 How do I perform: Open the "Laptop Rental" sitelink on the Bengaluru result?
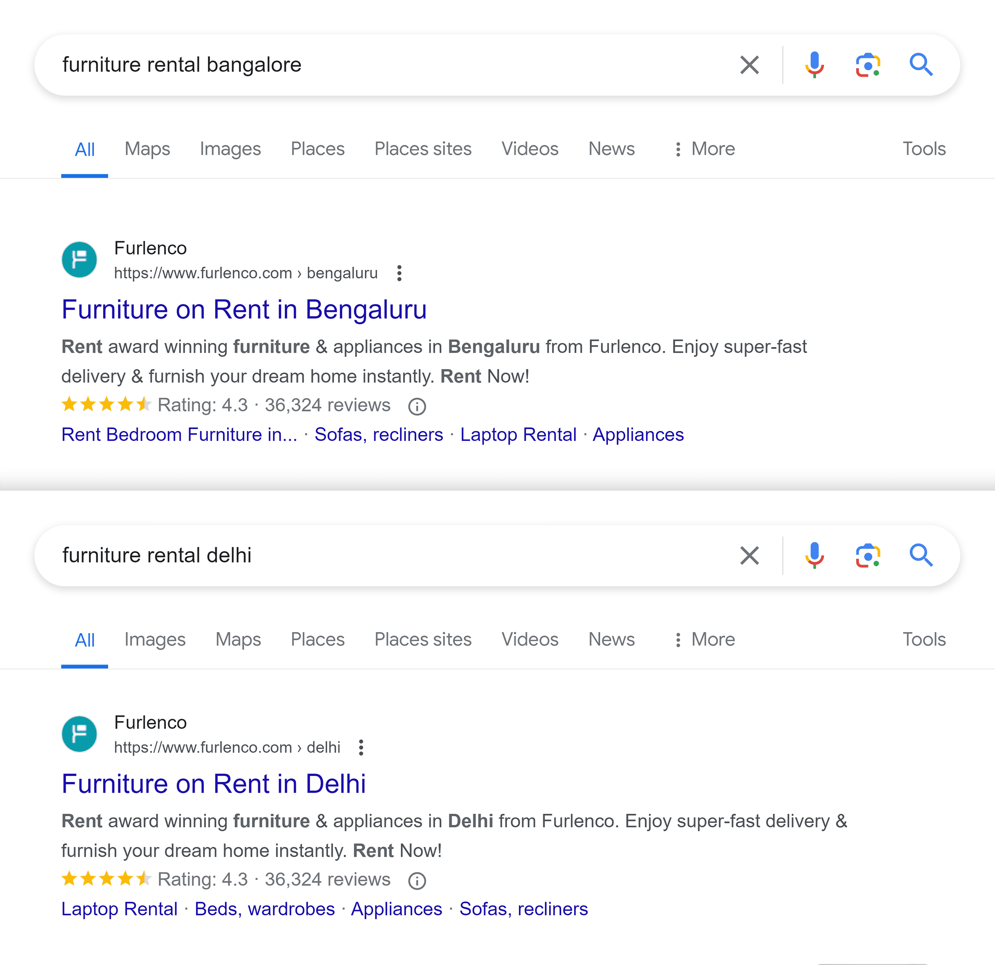point(518,435)
